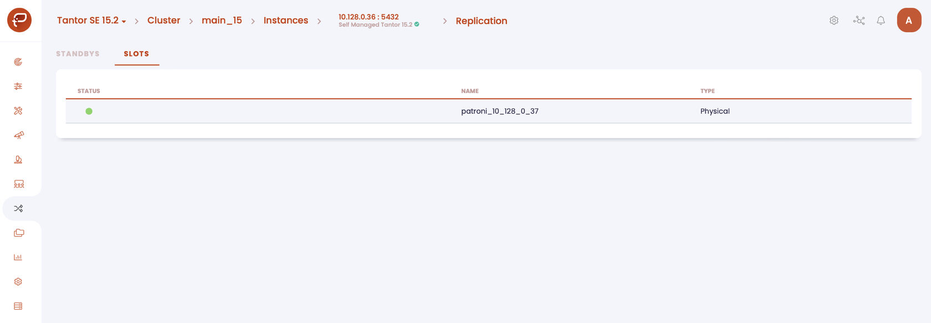Viewport: 931px width, 323px height.
Task: Open the server stack sidebar icon
Action: (18, 306)
